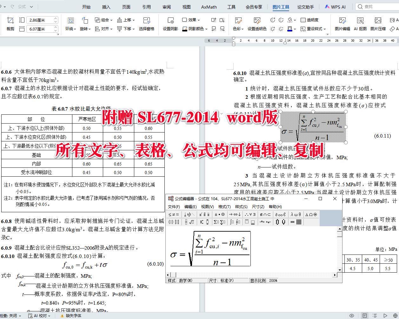Image resolution: width=399 pixels, height=319 pixels.
Task: Toggle eye-protection icon in status bar
Action: [x=352, y=316]
